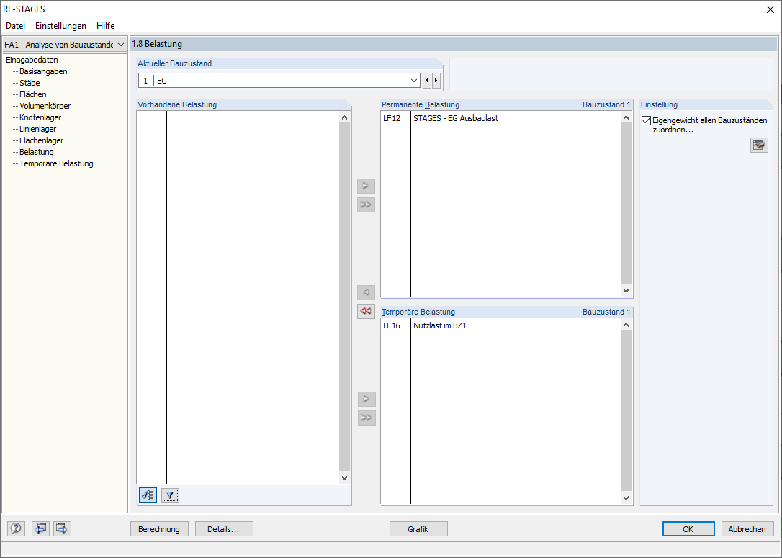782x558 pixels.
Task: Step to next Bauzustand with right stepper arrow
Action: (435, 80)
